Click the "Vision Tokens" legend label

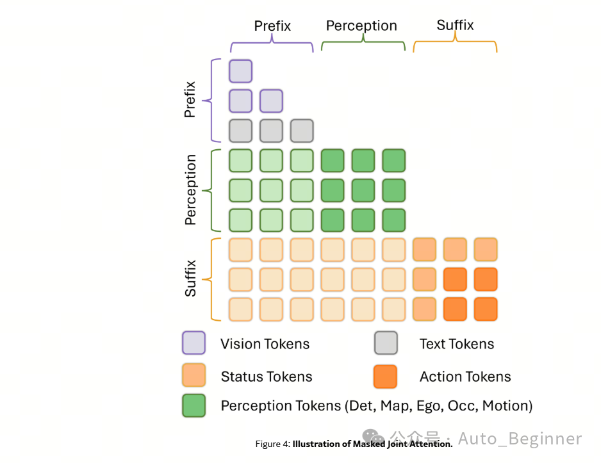point(265,344)
